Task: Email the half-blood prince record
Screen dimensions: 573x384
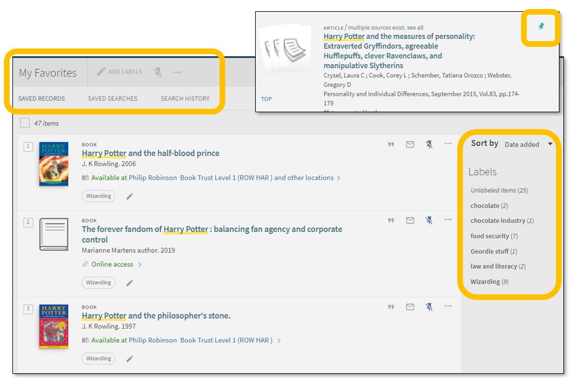Action: [x=410, y=145]
